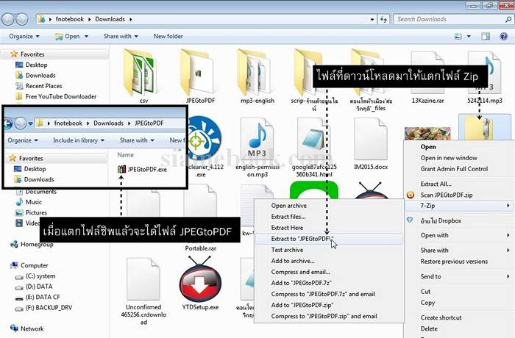Click the back arrow in inset window
The width and height of the screenshot is (515, 338).
click(8, 123)
